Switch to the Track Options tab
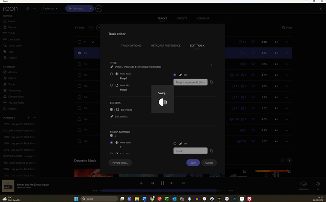 coord(131,46)
